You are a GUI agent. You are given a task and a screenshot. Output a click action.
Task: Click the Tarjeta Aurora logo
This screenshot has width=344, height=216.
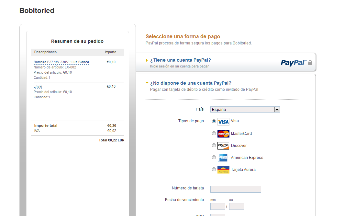coord(223,170)
